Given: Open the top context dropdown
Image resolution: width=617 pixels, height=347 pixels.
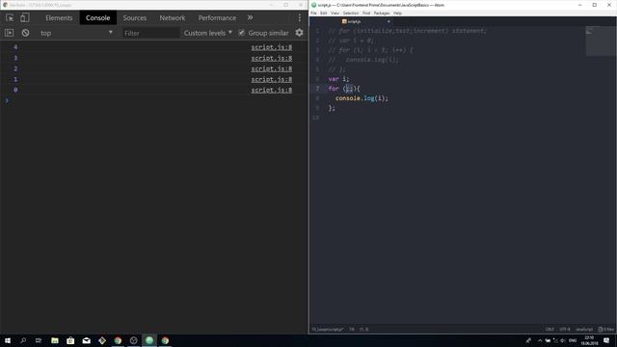Looking at the screenshot, I should coord(76,33).
